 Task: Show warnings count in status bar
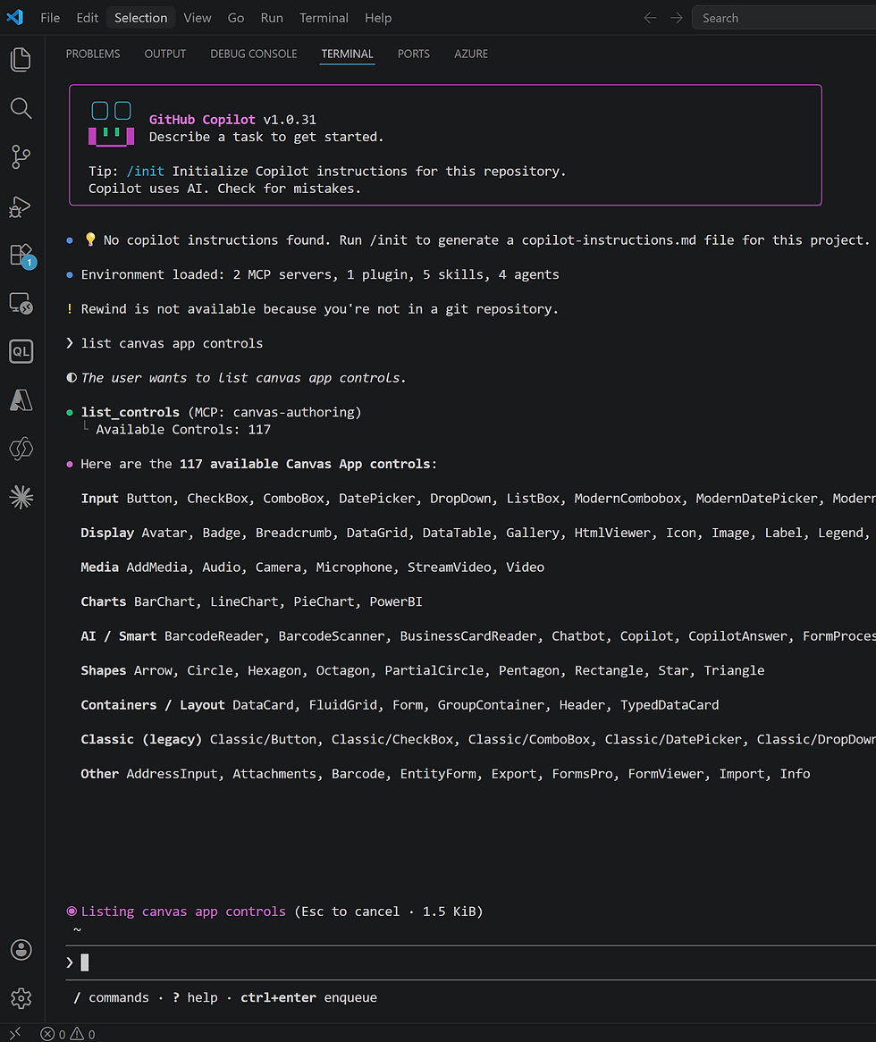point(83,1034)
